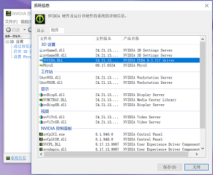Screen dimensions: 213x175
Task: Select the 设置 Phys tree item
Action: 22,57
